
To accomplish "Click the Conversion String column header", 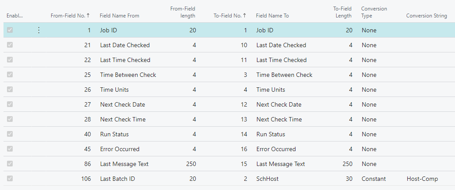I will coord(426,16).
